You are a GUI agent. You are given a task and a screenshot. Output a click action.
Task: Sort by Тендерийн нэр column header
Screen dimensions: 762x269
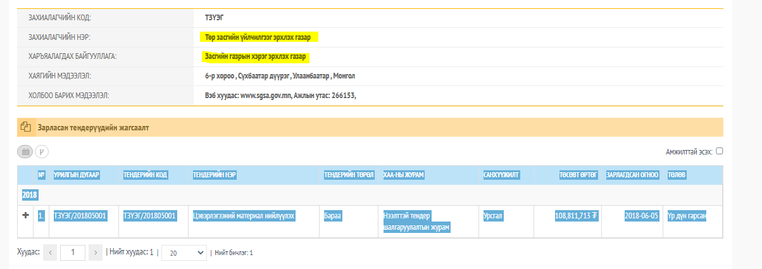tap(215, 174)
